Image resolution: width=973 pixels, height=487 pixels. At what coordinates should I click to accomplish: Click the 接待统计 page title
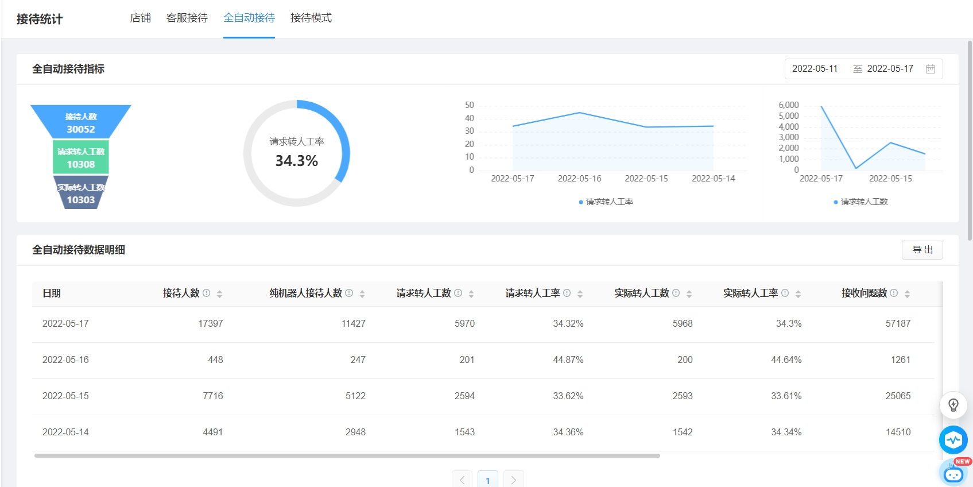click(x=40, y=19)
